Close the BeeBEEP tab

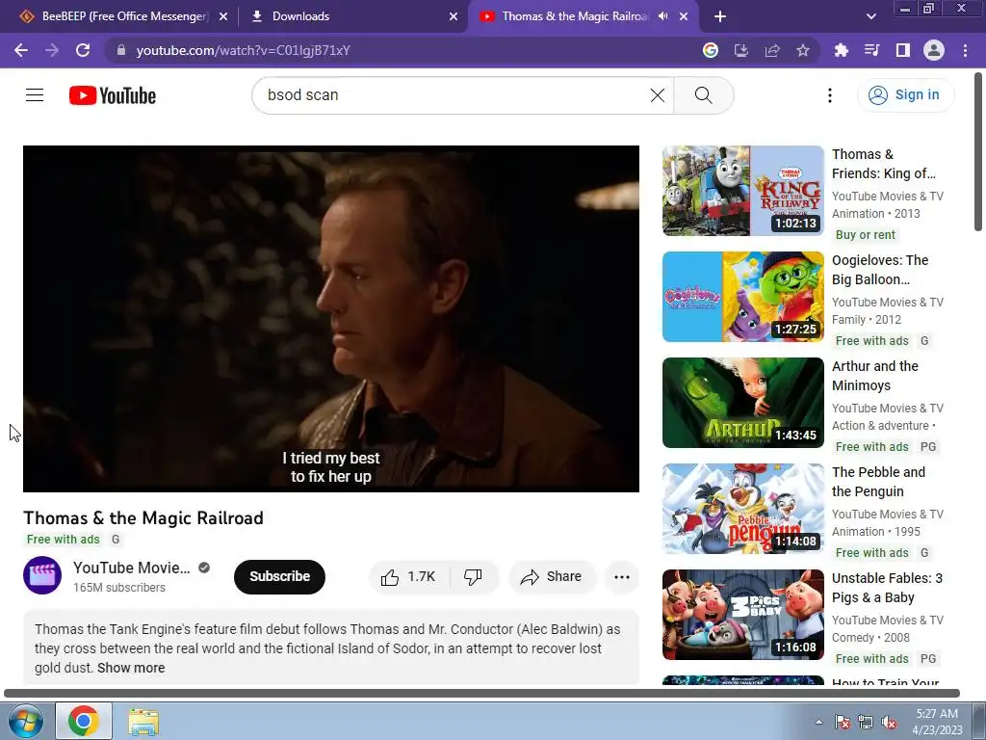223,16
